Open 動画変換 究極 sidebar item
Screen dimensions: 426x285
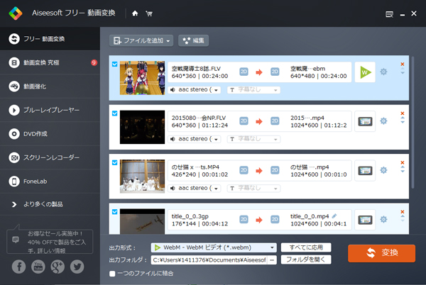pos(50,62)
